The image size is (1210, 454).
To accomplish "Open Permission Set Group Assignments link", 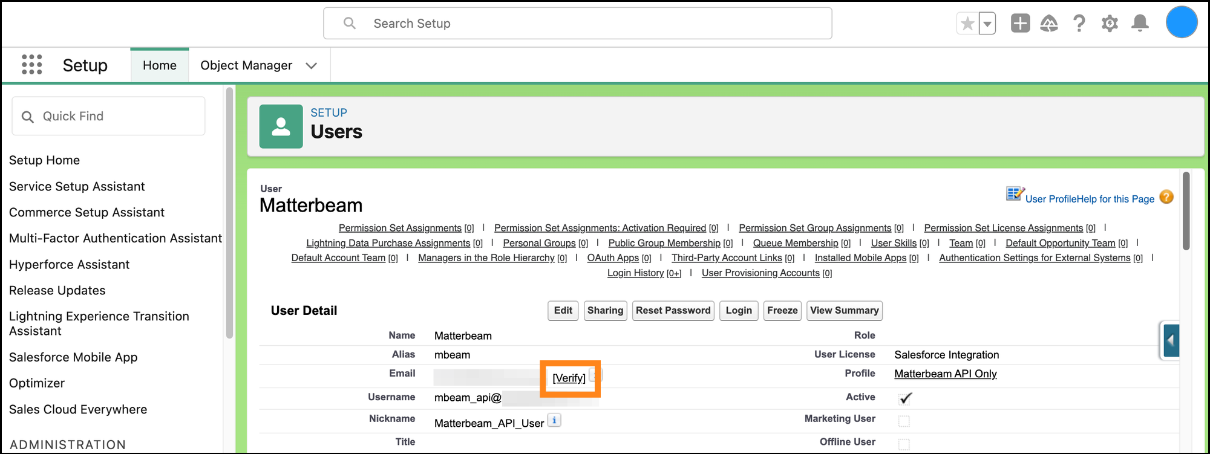I will (x=815, y=228).
